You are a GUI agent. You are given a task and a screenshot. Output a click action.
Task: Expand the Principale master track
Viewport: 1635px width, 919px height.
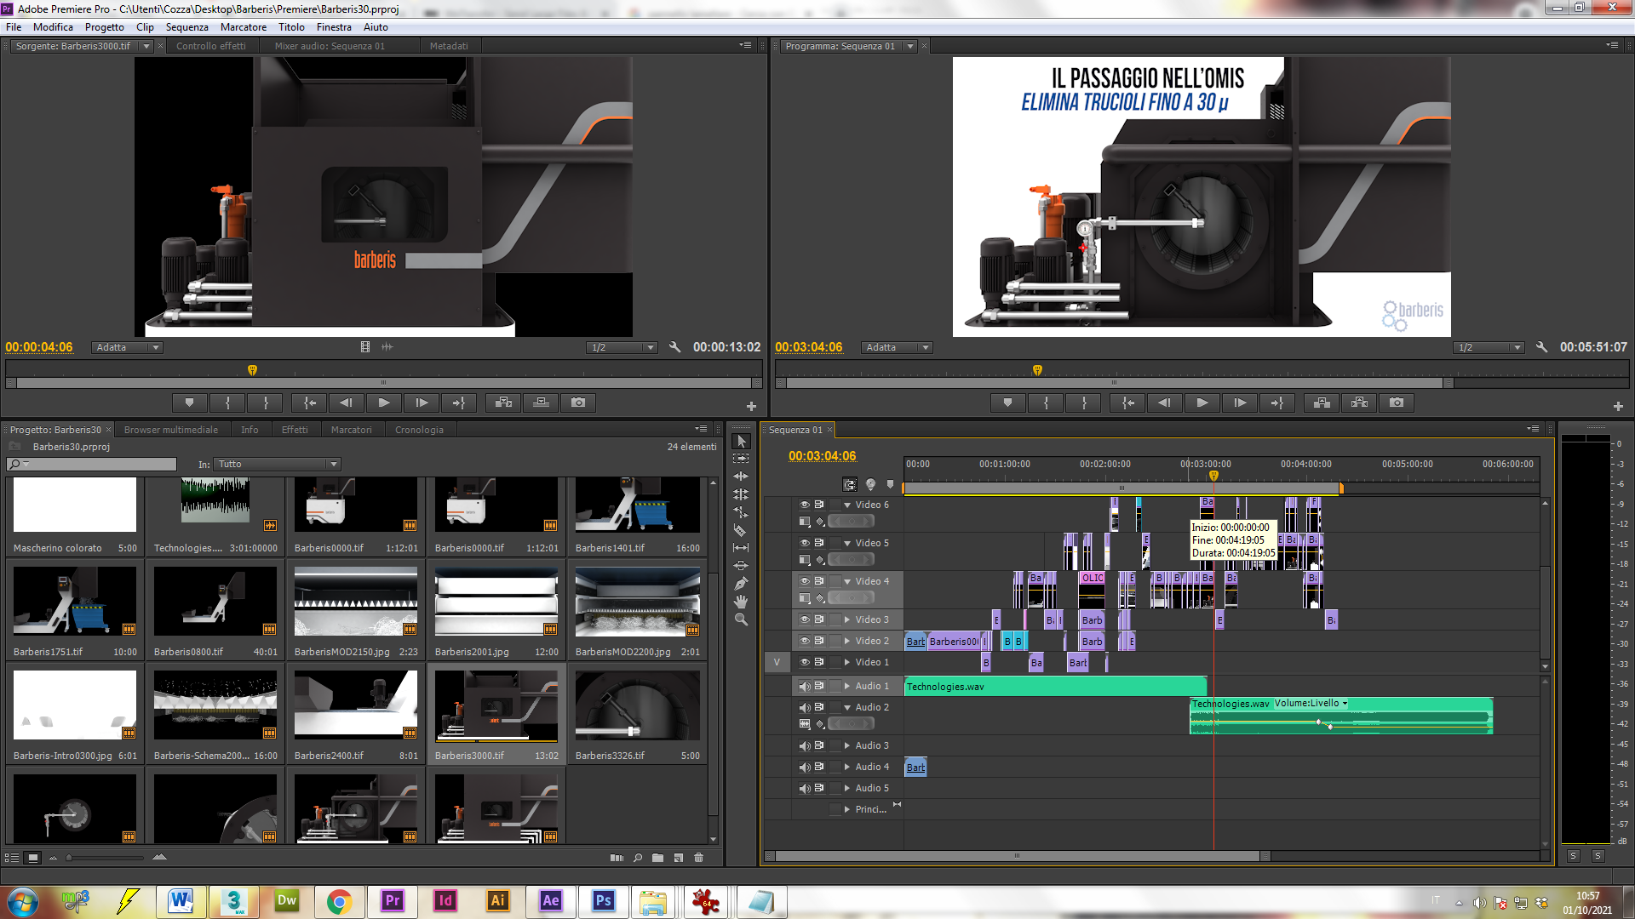click(847, 809)
